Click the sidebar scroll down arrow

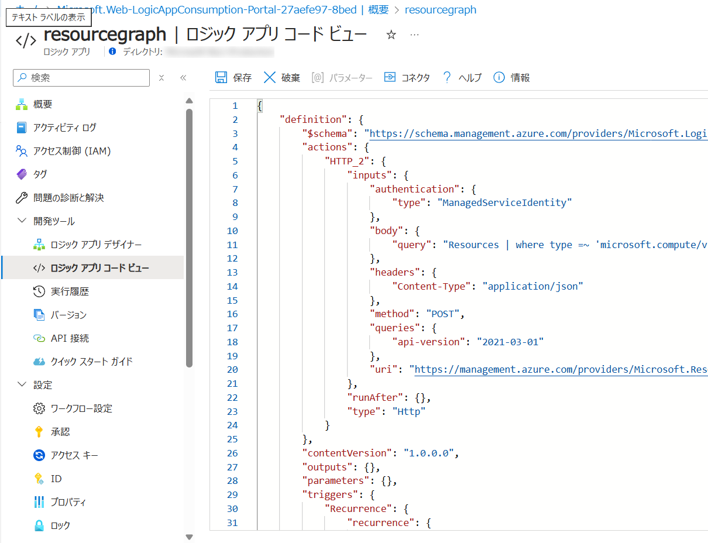point(189,537)
